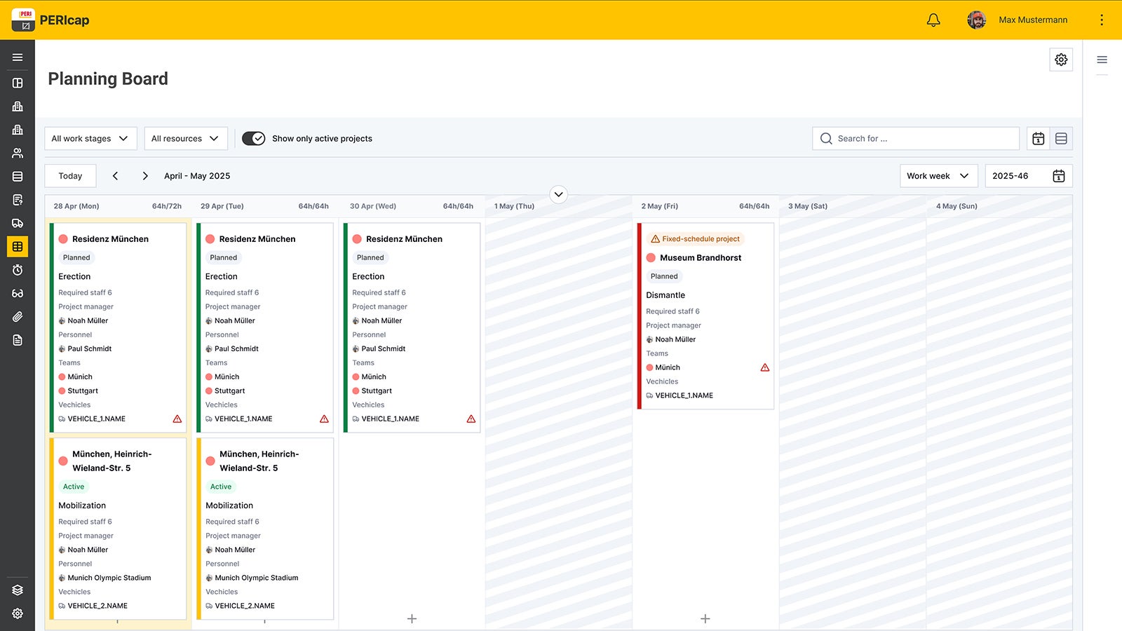Image resolution: width=1122 pixels, height=631 pixels.
Task: Click the paperclip attachments icon in the sidebar
Action: [18, 316]
